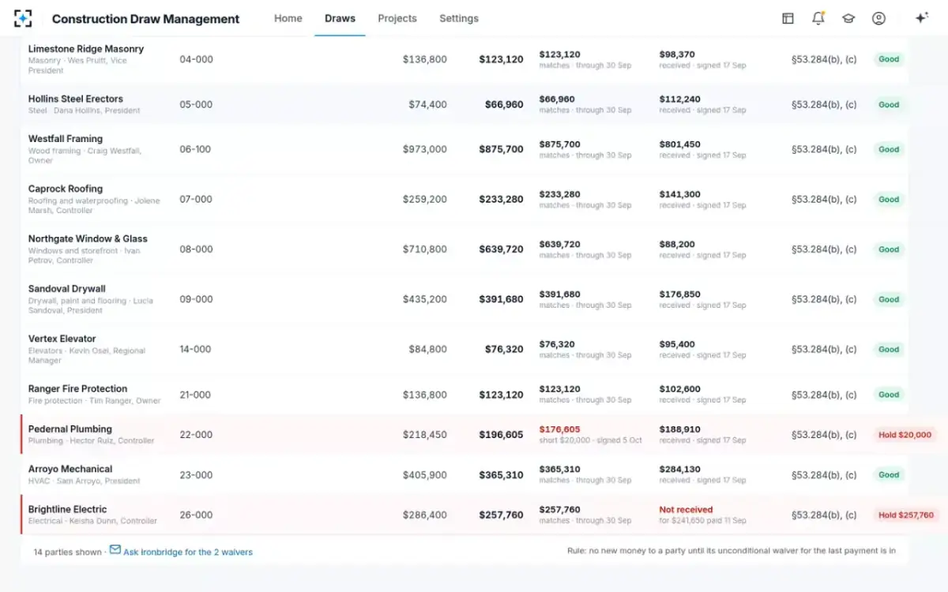The height and width of the screenshot is (592, 948).
Task: Switch to the Projects tab
Action: point(397,18)
